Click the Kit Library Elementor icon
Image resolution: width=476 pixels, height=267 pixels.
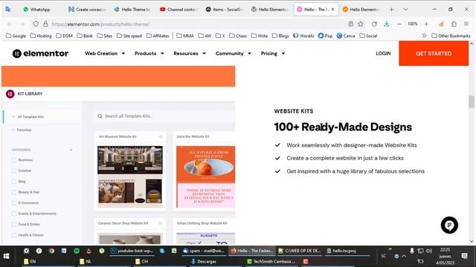tap(10, 94)
